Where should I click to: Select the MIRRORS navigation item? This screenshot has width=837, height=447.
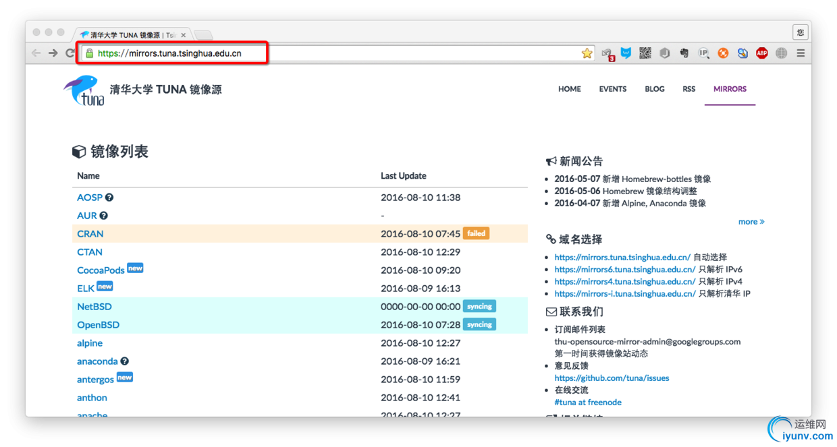(730, 89)
